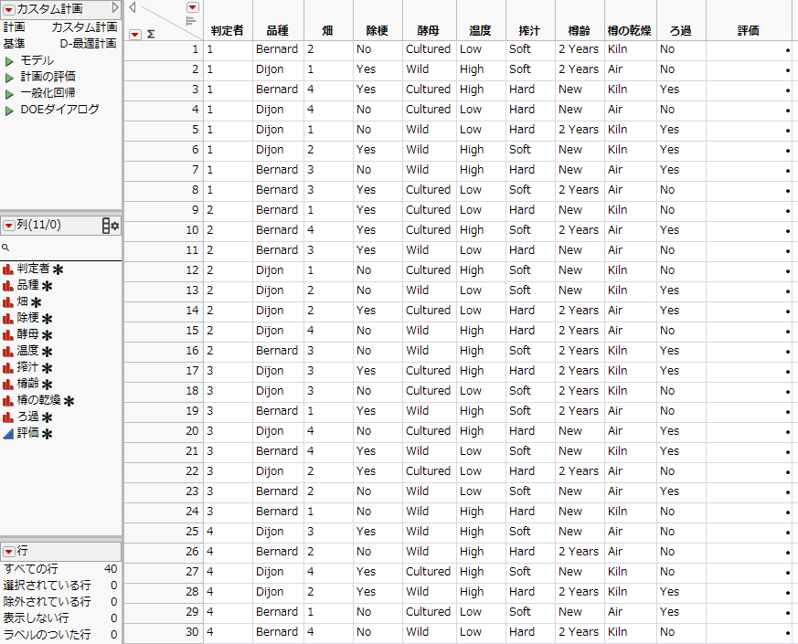This screenshot has width=798, height=644.
Task: Open the 行 panel red triangle menu
Action: [x=10, y=551]
